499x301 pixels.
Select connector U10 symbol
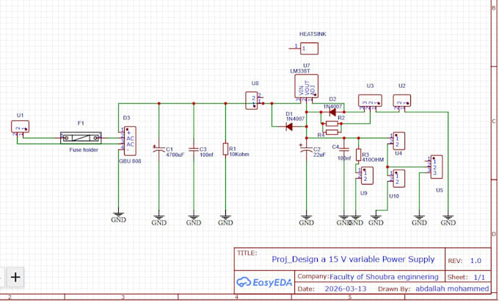pos(399,179)
